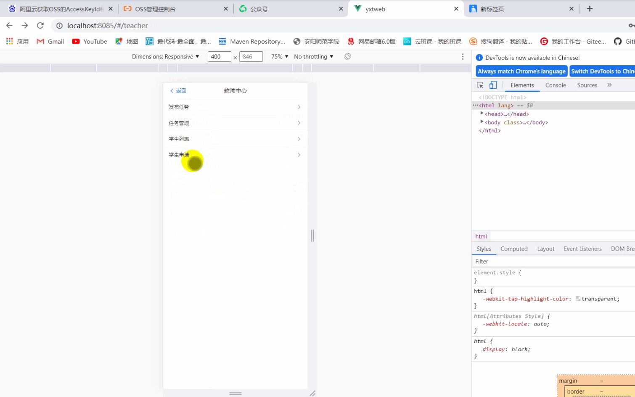Click the arrow beside 学生列表
Screen dimensions: 635x397
point(299,139)
